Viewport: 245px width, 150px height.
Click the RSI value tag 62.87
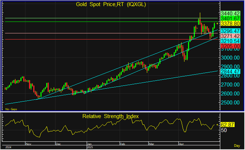[228, 125]
